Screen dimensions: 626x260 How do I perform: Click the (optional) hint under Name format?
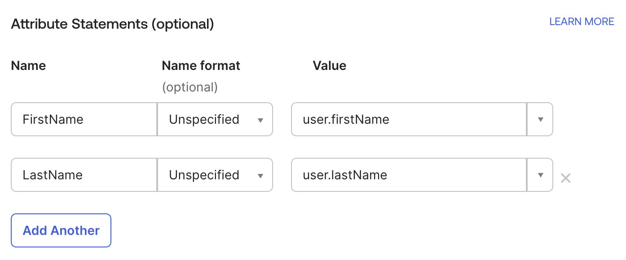point(190,87)
